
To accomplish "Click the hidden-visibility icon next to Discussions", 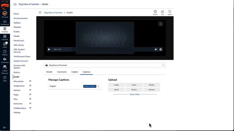I will [30, 81].
